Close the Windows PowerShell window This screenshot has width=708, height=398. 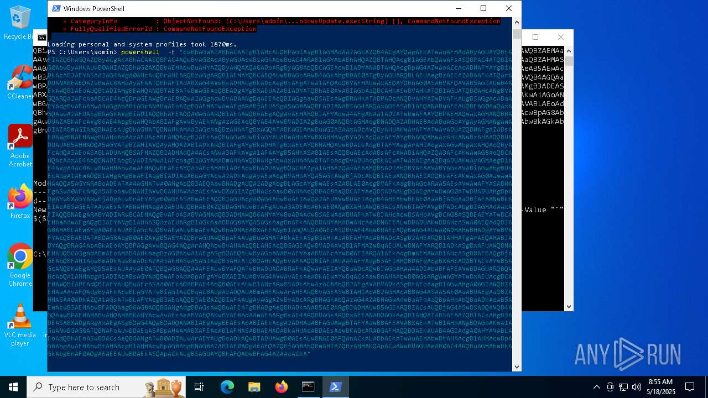[x=509, y=8]
